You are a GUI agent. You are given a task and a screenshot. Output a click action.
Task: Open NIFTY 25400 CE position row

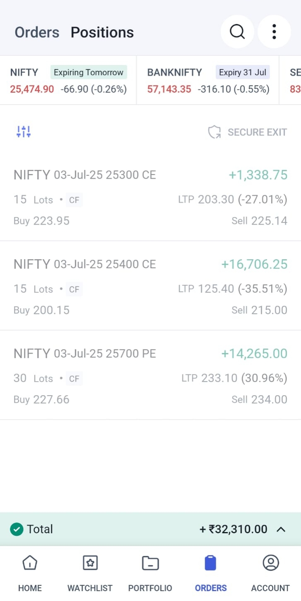tap(150, 286)
